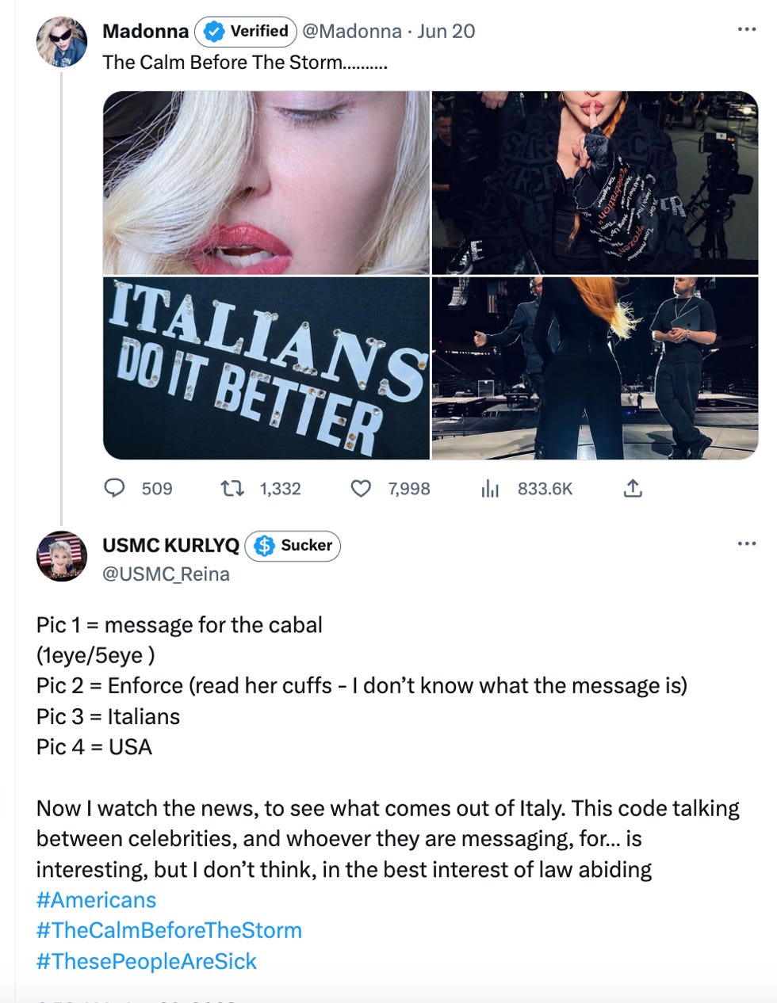The height and width of the screenshot is (1003, 777).
Task: Click the #Americans hashtag
Action: pyautogui.click(x=95, y=899)
